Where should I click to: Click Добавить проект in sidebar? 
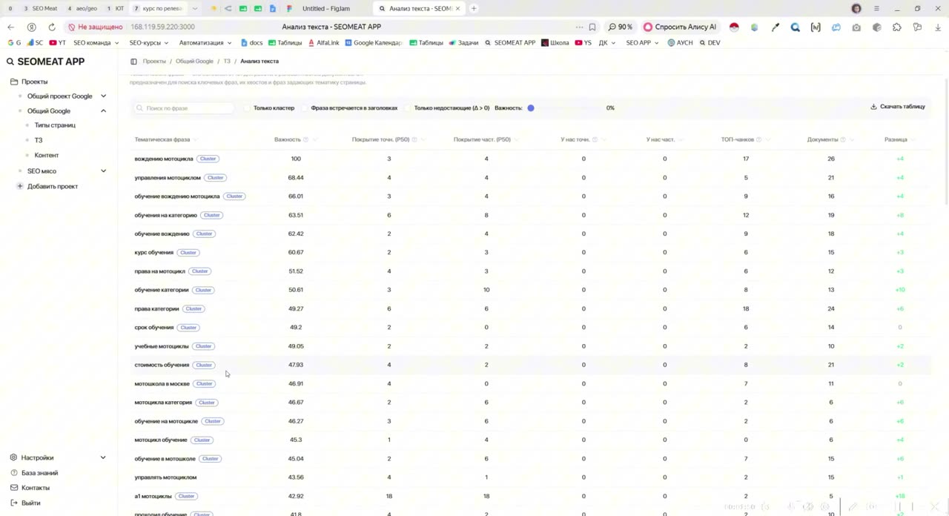pos(52,186)
